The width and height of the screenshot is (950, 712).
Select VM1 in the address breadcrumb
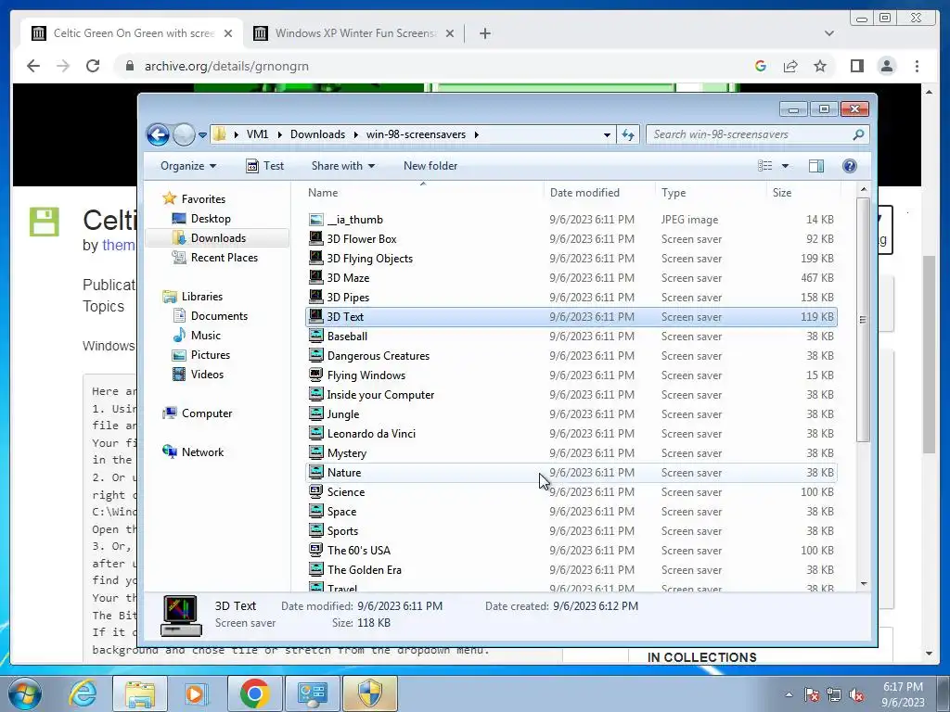point(257,134)
